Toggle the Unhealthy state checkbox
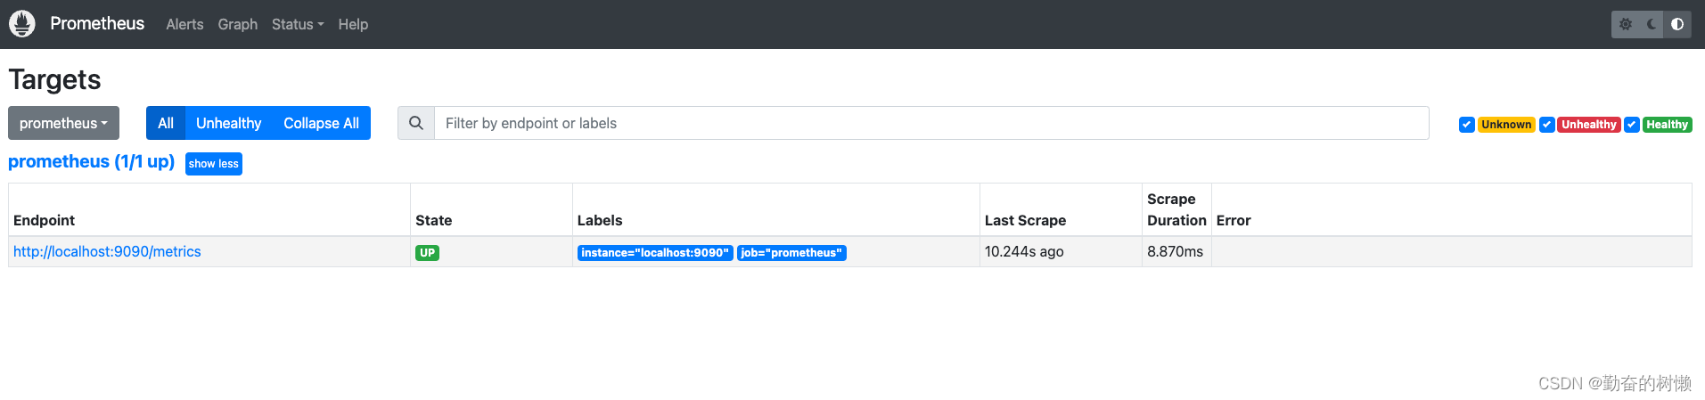 click(x=1547, y=125)
